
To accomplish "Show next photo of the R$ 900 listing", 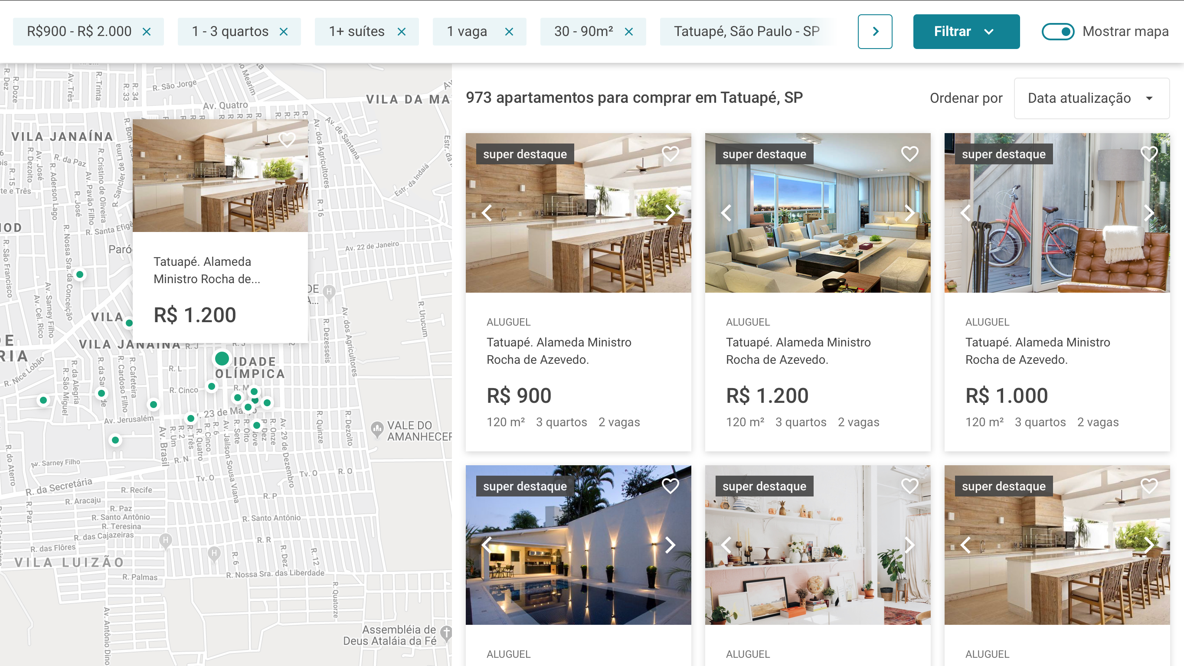I will tap(670, 213).
